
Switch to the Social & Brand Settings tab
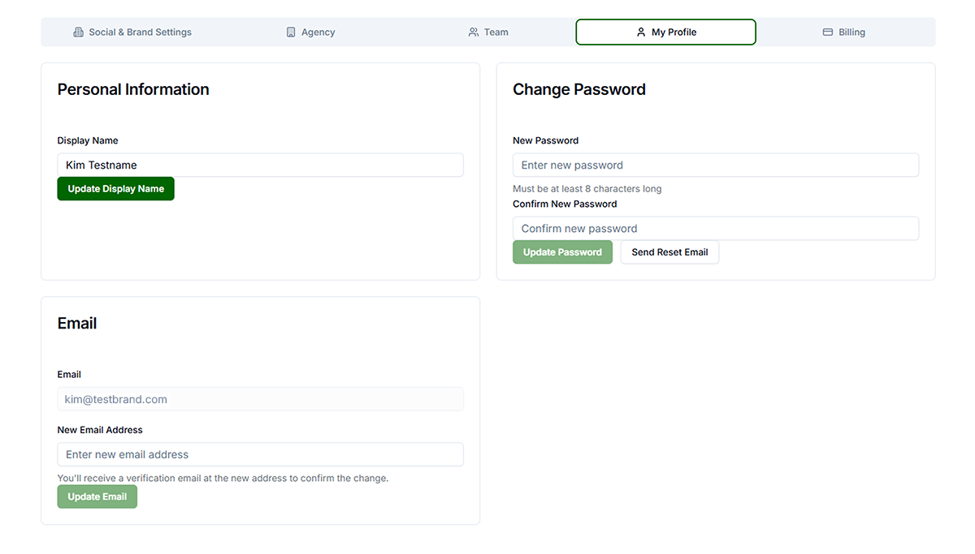(x=140, y=32)
